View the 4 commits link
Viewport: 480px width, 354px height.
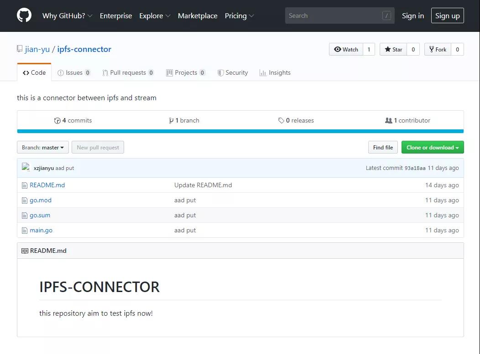[73, 120]
